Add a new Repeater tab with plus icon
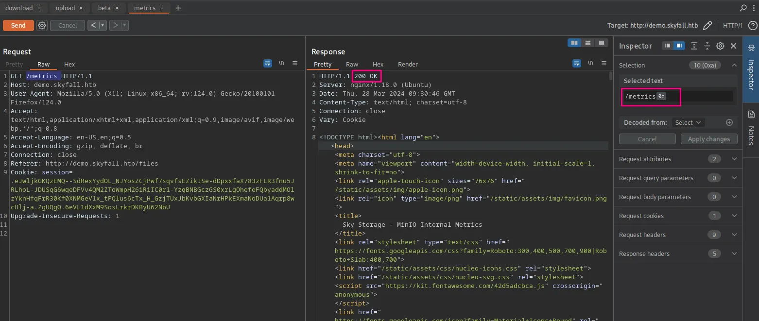 coord(178,8)
